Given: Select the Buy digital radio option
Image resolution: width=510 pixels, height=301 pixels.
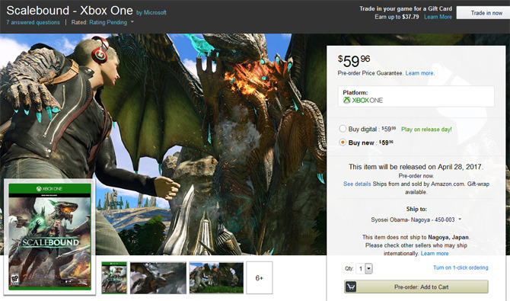Looking at the screenshot, I should point(343,129).
